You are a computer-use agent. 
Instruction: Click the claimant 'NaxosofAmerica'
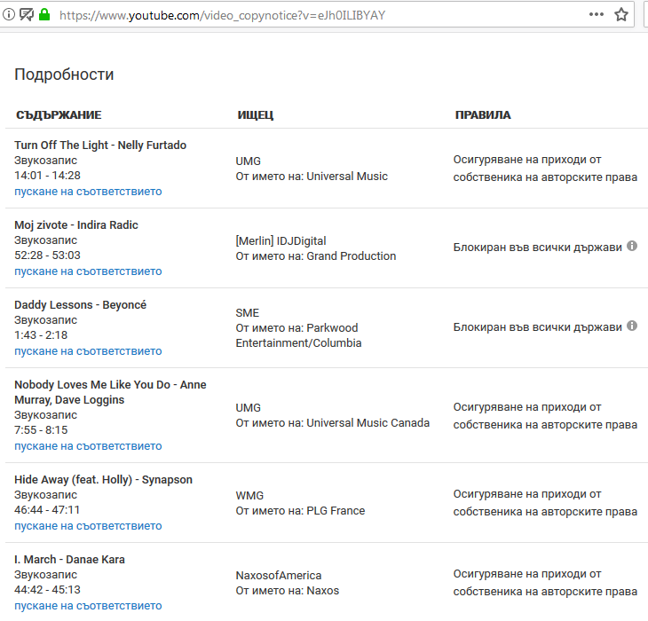click(x=279, y=575)
